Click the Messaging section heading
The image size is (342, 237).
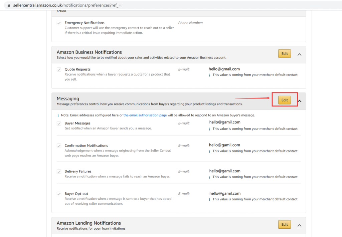point(68,99)
